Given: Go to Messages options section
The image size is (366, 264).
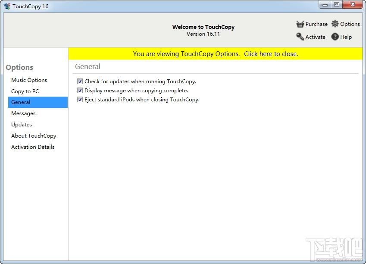Looking at the screenshot, I should 23,113.
